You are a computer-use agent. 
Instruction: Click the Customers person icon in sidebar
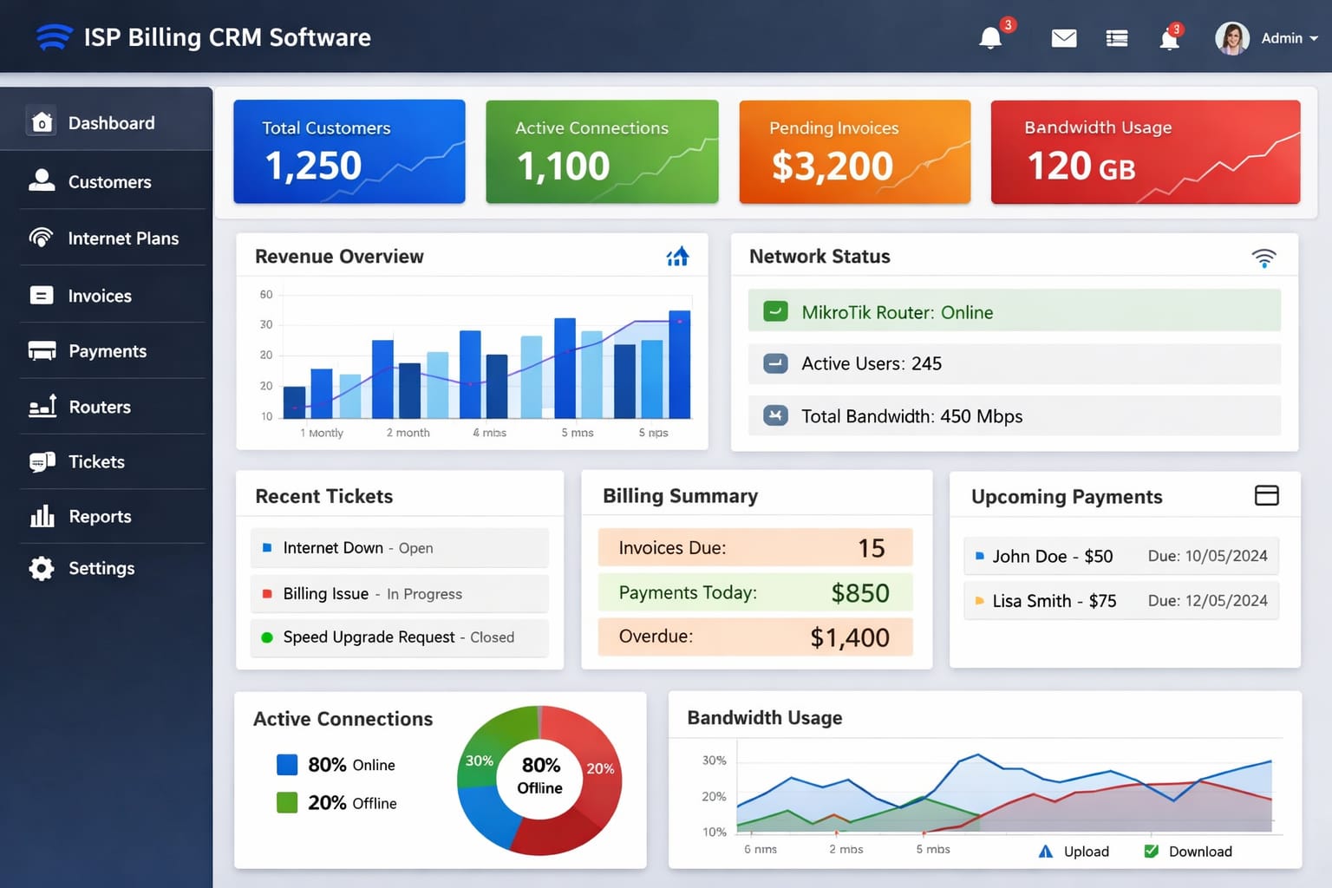tap(42, 180)
